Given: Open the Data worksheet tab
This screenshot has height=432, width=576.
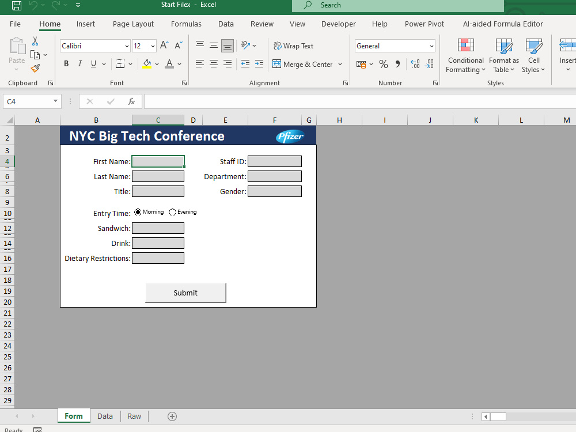Looking at the screenshot, I should (105, 416).
